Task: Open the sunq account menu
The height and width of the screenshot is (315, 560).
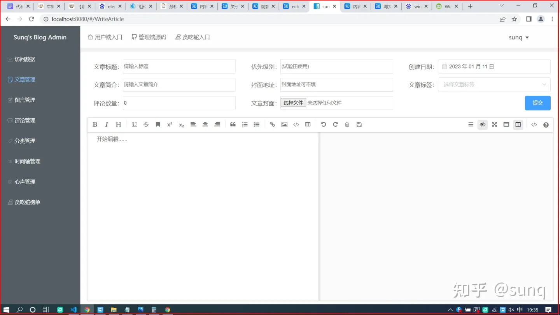Action: [519, 37]
